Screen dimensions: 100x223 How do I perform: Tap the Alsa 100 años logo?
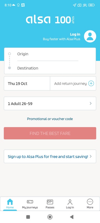(x=50, y=20)
